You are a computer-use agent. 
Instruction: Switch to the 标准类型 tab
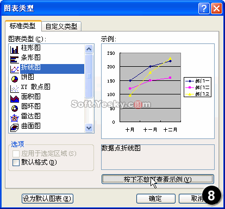point(23,26)
